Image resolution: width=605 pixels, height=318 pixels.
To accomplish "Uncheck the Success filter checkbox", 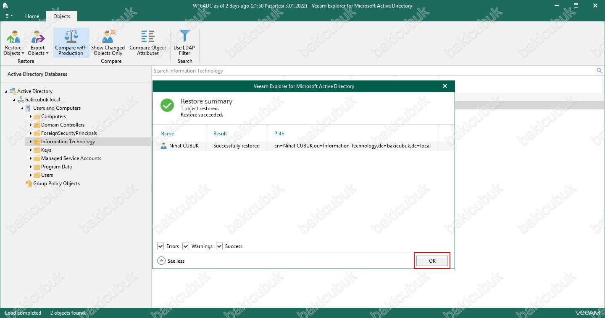I will pos(219,246).
